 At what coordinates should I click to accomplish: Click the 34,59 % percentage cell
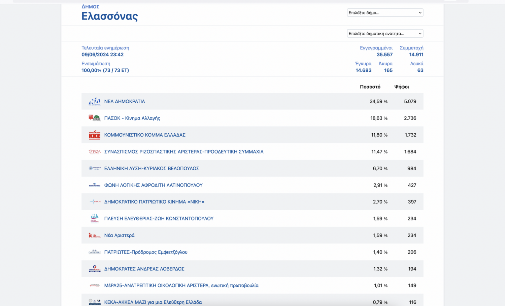pos(379,101)
